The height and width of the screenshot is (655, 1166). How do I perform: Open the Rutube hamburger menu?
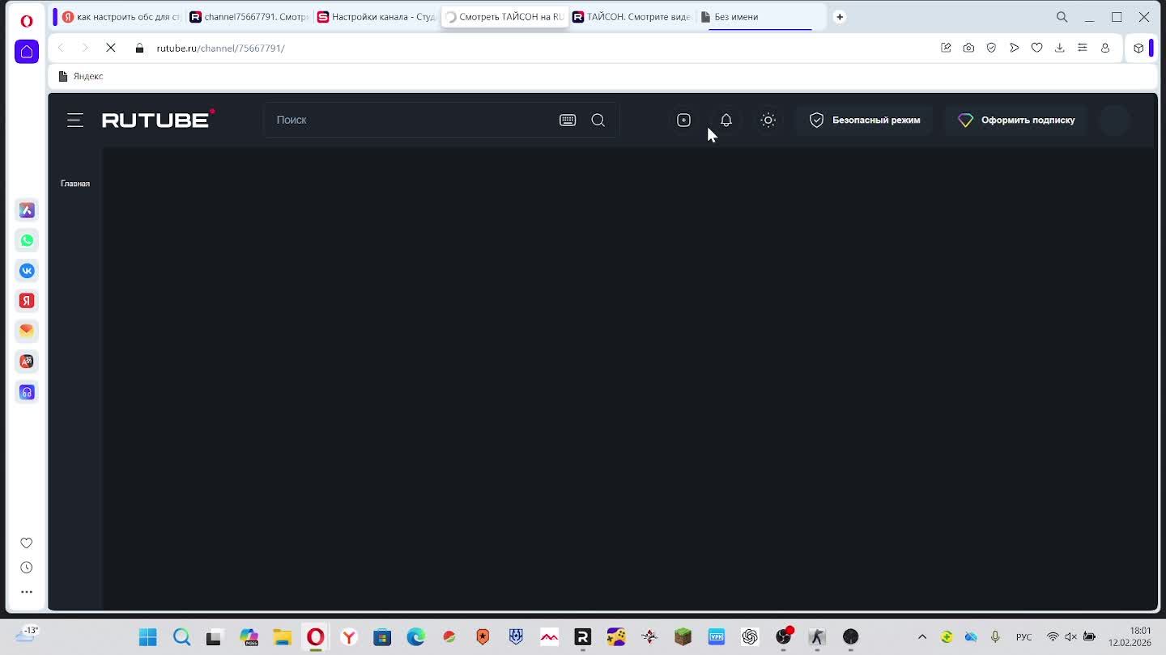75,120
